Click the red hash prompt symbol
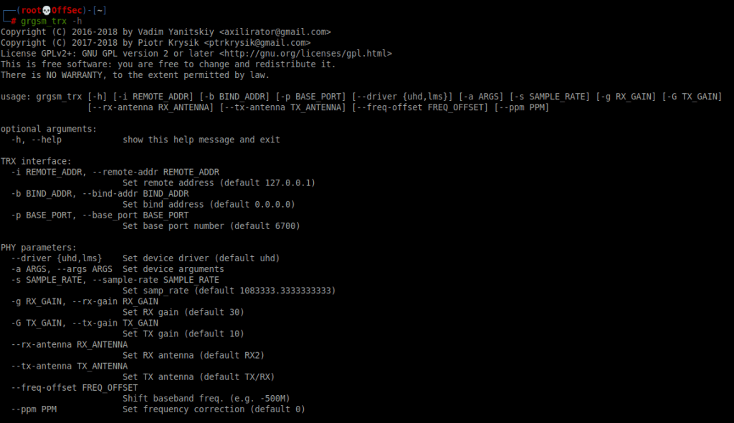 coord(14,21)
